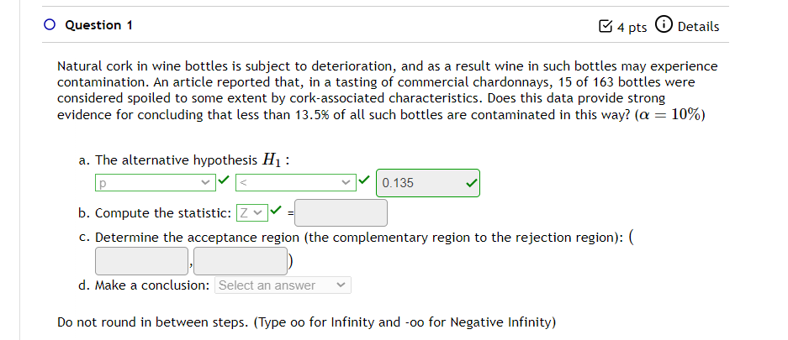Screen dimensions: 788x340
Task: Click the Question 1 status circle icon
Action: (x=50, y=25)
